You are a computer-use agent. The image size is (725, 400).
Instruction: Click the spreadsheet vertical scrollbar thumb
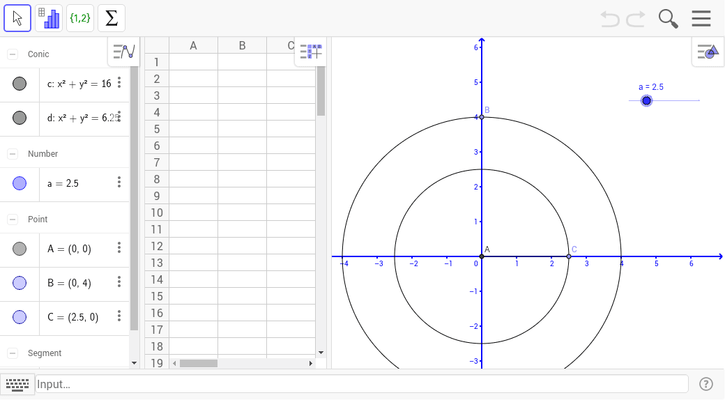(x=321, y=91)
